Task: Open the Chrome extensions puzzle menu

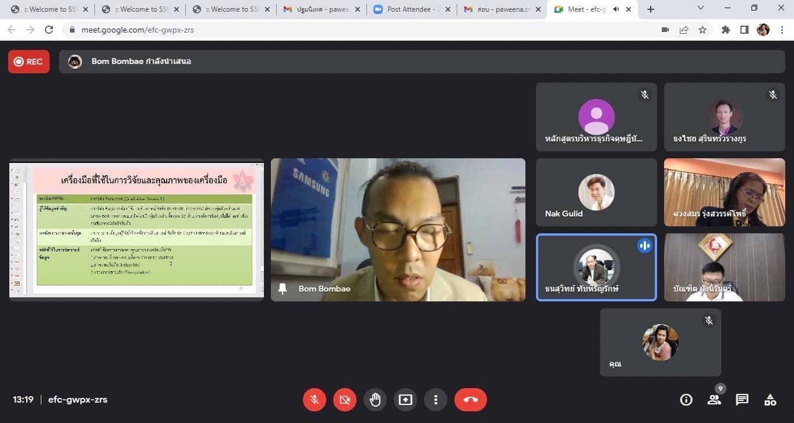Action: tap(725, 30)
